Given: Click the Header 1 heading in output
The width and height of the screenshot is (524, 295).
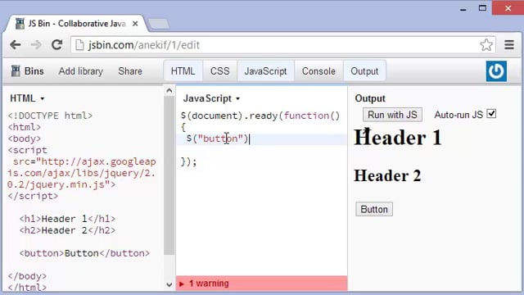Looking at the screenshot, I should (398, 138).
